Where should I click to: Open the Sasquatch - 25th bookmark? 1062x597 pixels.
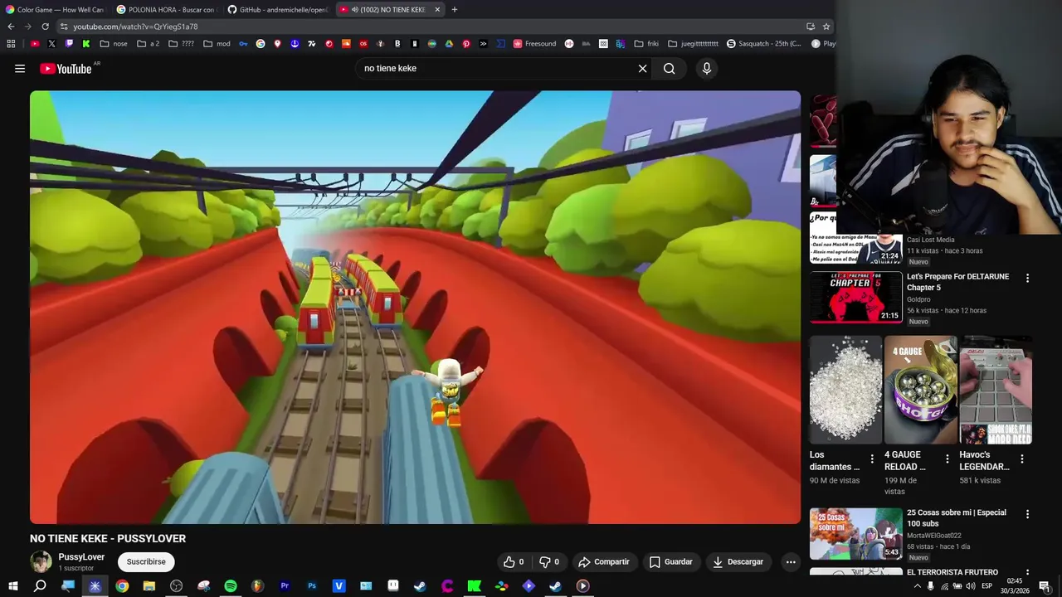pyautogui.click(x=764, y=44)
